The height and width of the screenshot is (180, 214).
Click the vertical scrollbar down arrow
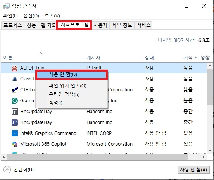[x=210, y=150]
